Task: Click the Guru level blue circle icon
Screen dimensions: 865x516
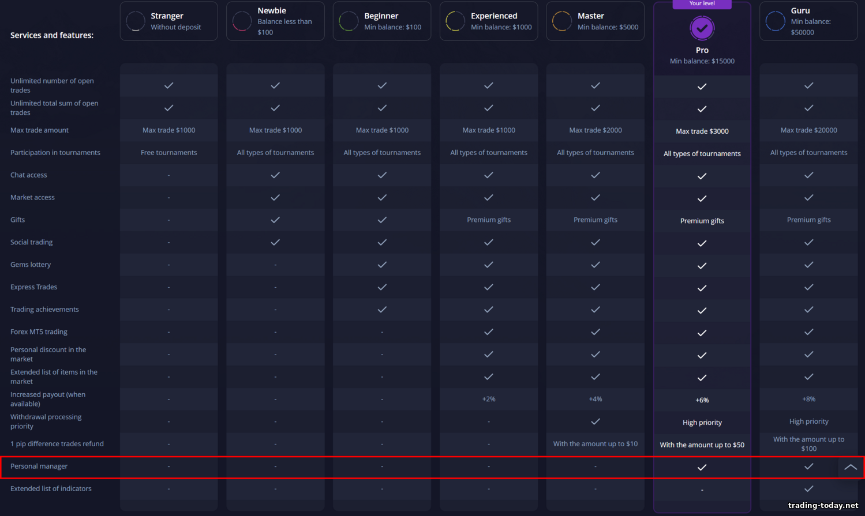Action: [775, 21]
